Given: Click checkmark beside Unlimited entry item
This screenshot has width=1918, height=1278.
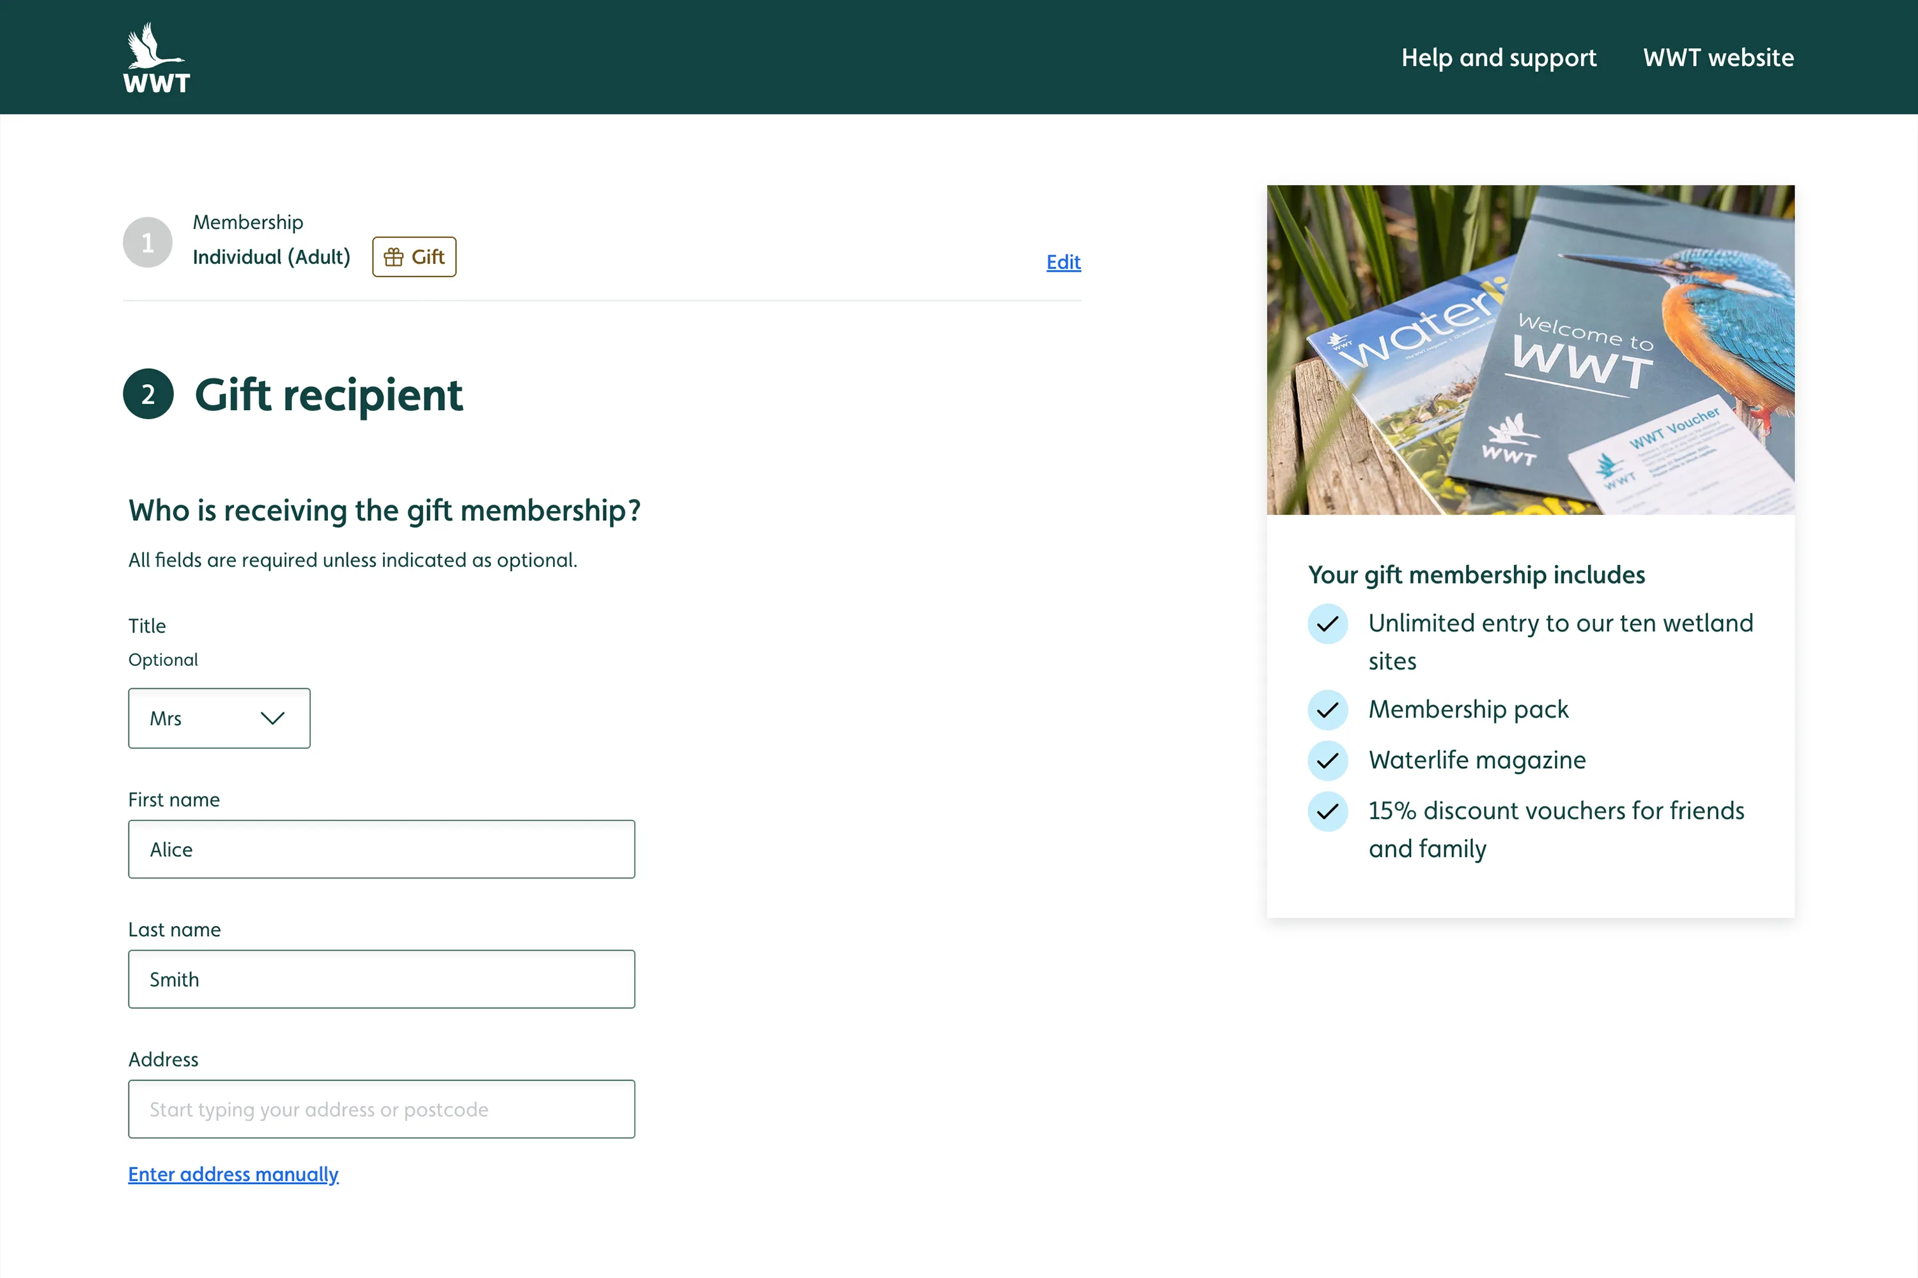Looking at the screenshot, I should click(1327, 624).
